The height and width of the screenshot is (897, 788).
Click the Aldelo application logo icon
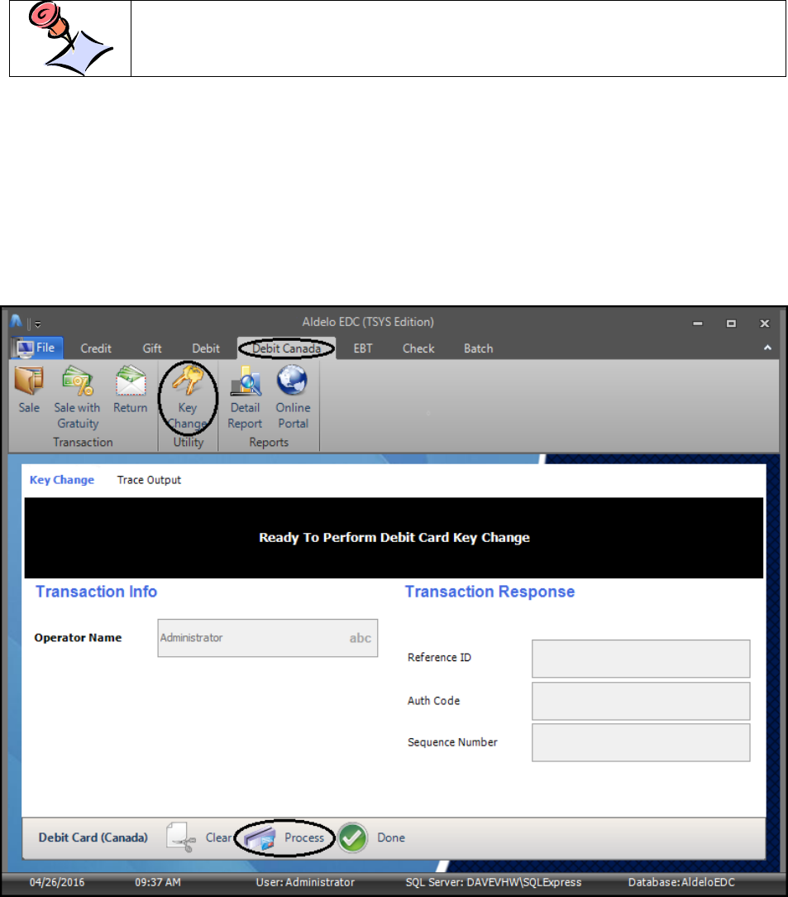[16, 321]
